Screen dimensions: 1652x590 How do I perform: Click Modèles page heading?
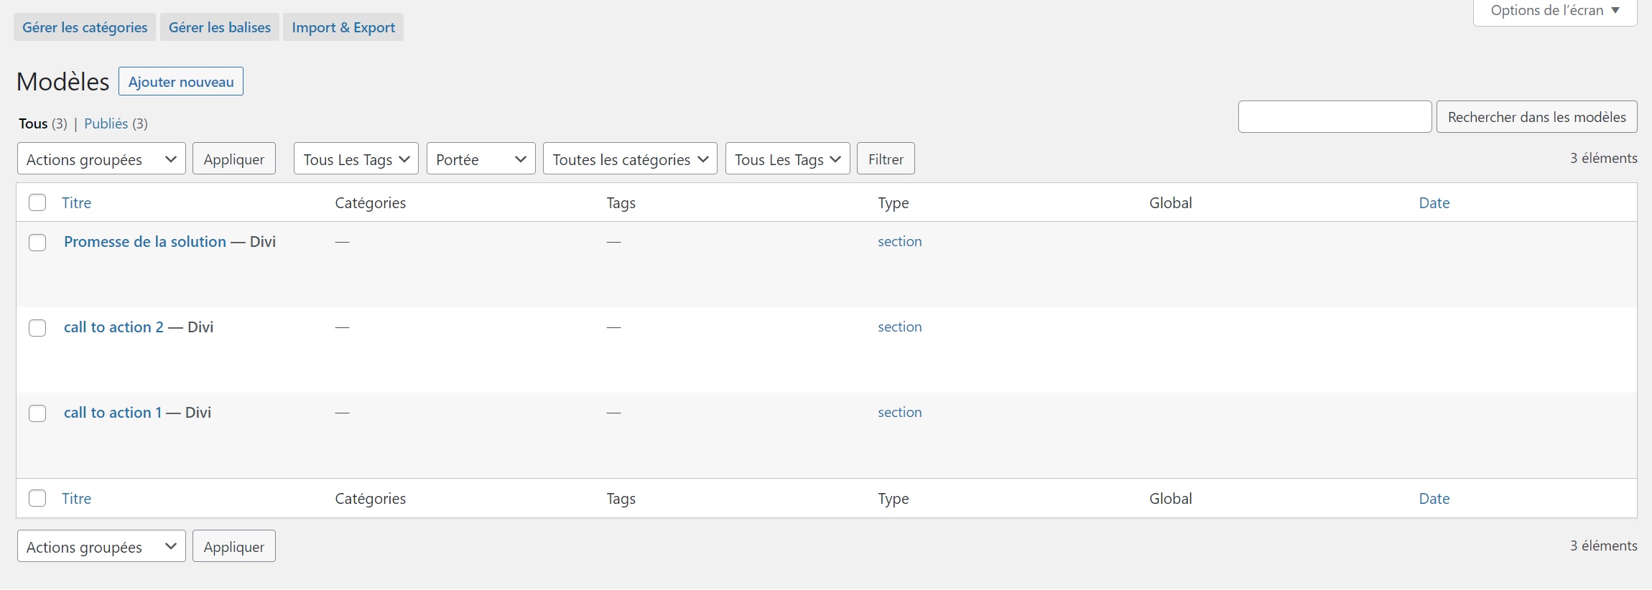(x=63, y=82)
